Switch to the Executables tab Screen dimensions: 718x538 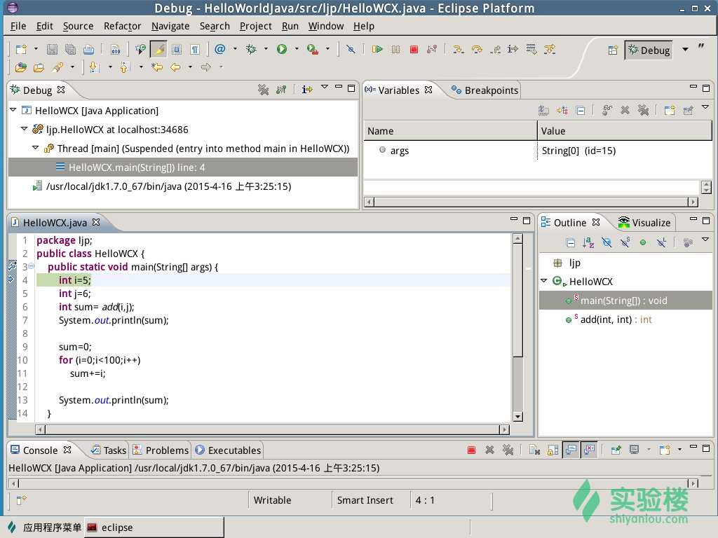(x=228, y=450)
